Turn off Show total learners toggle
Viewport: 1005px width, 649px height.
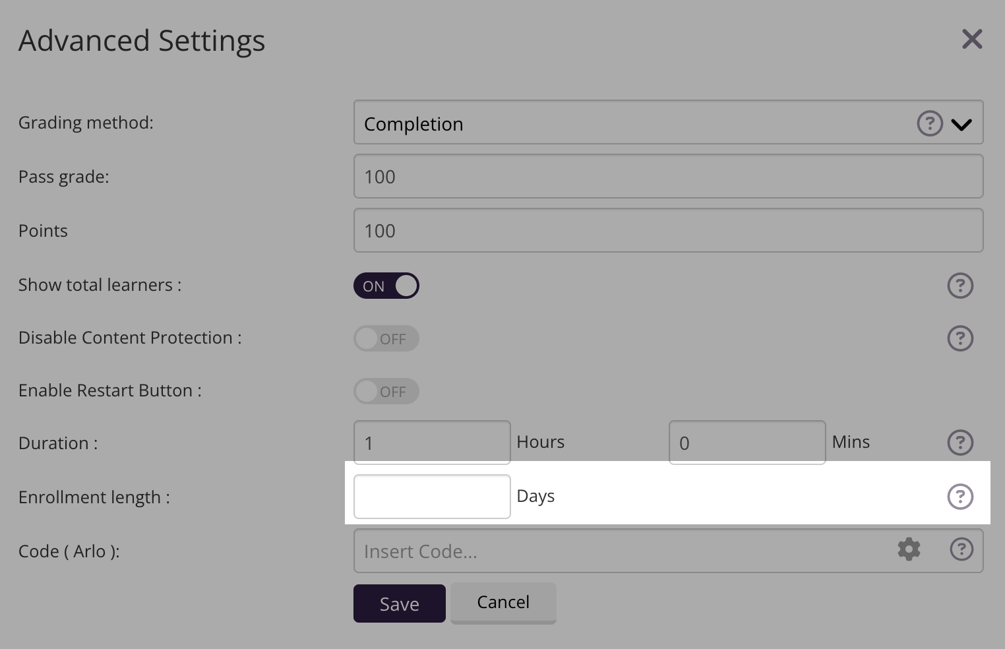(386, 286)
